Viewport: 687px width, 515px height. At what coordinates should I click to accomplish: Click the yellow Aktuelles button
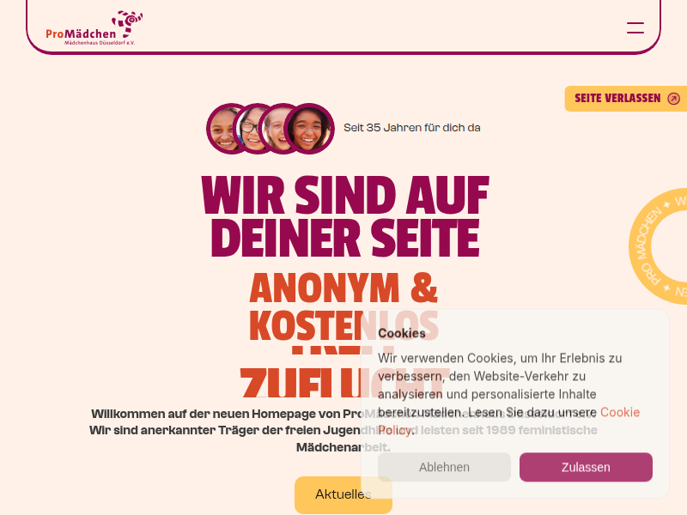point(343,494)
